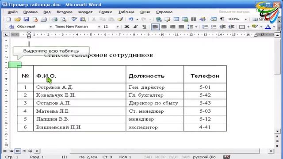Image resolution: width=283 pixels, height=159 pixels.
Task: Expand line spacing options arrow
Action: (196, 26)
